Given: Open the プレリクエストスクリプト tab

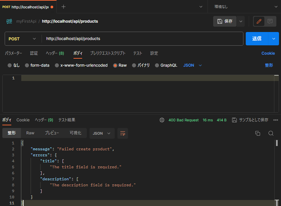Looking at the screenshot, I should (108, 53).
